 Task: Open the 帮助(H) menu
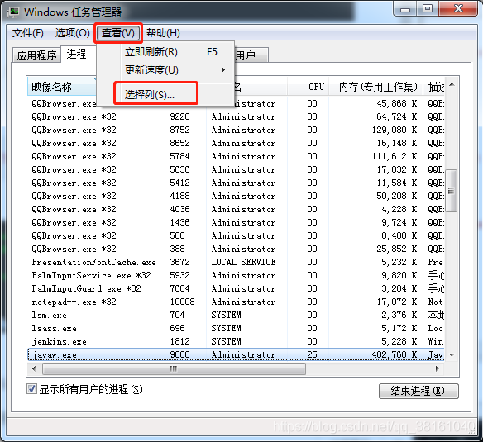pyautogui.click(x=163, y=32)
